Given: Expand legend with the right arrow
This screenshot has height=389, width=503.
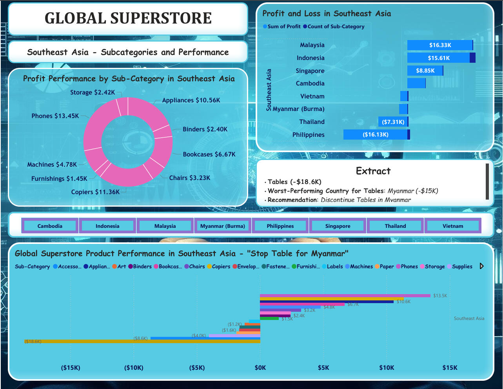Looking at the screenshot, I should [482, 266].
